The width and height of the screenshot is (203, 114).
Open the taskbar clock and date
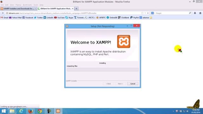tap(196, 111)
